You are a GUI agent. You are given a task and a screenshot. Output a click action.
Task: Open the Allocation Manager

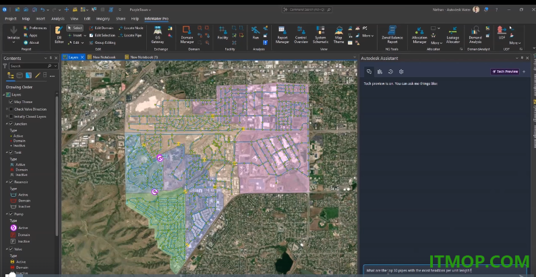(419, 34)
